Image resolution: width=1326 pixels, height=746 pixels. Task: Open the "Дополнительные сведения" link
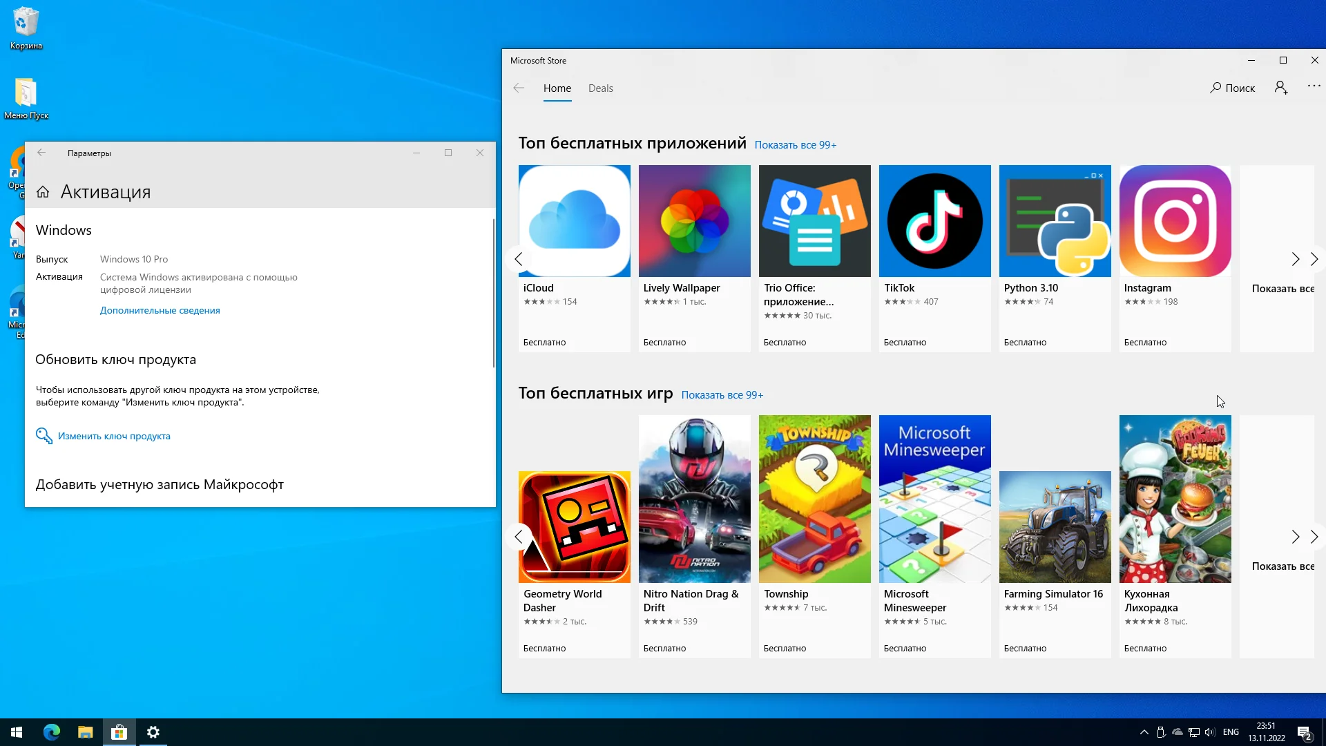coord(160,311)
